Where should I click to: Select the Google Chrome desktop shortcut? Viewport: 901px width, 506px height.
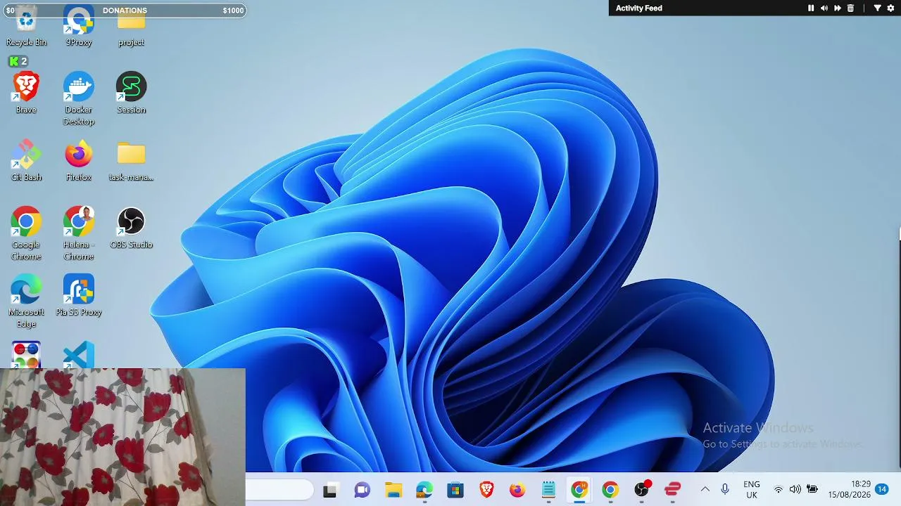(26, 233)
